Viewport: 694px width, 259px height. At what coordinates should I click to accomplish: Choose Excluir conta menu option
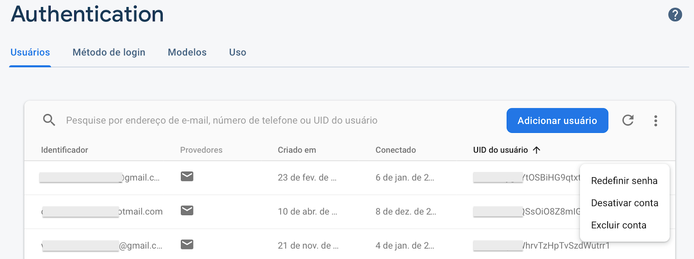pos(619,225)
